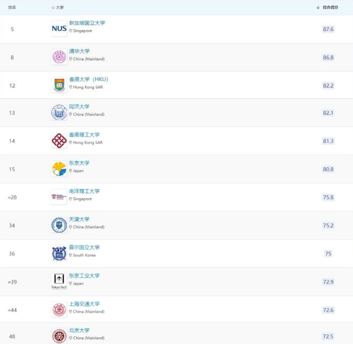353x344 pixels.
Task: Click the 87.6 score badge
Action: coord(328,29)
